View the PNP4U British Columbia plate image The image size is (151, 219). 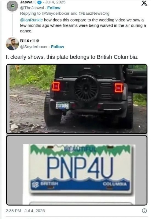[x=77, y=170]
